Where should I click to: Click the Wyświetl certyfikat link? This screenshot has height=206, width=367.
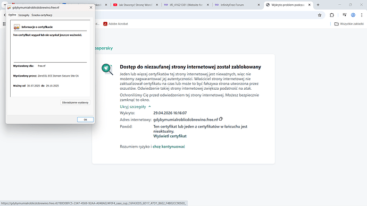(x=170, y=136)
